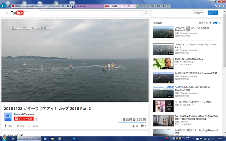The height and width of the screenshot is (141, 226).
Task: Launch Chrome from the taskbar
Action: click(13, 139)
